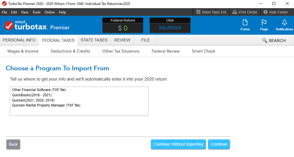Screen dimensions: 294x157
Task: Click Show Topic List text
Action: [x=214, y=12]
